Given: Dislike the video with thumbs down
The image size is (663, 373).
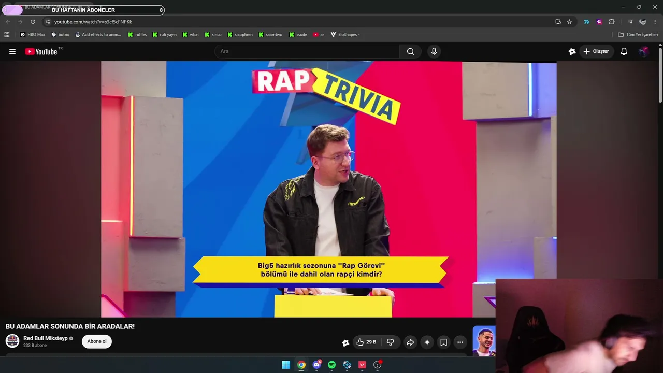Looking at the screenshot, I should click(391, 342).
